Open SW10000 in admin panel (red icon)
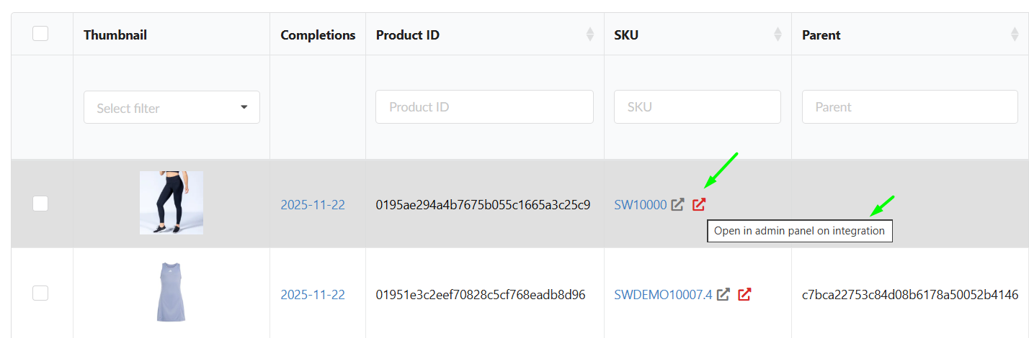The image size is (1029, 338). pyautogui.click(x=698, y=205)
